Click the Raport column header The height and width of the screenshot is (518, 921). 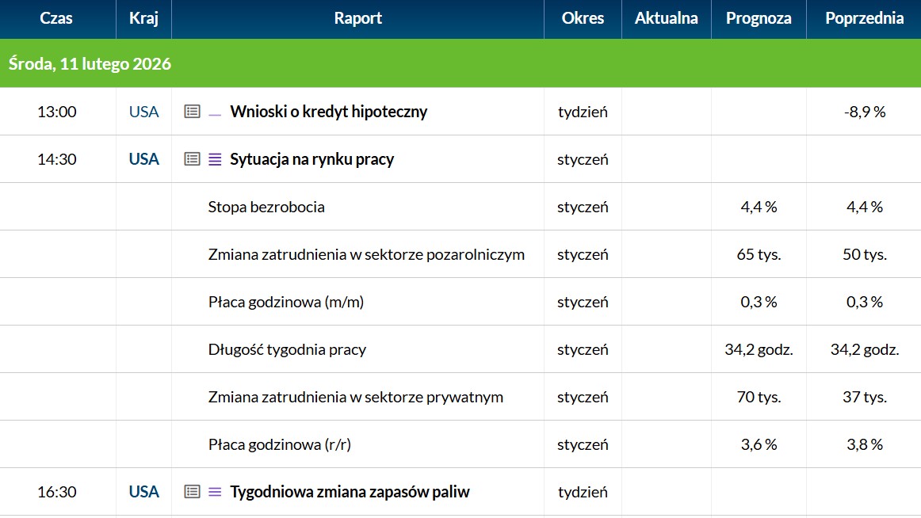coord(358,18)
